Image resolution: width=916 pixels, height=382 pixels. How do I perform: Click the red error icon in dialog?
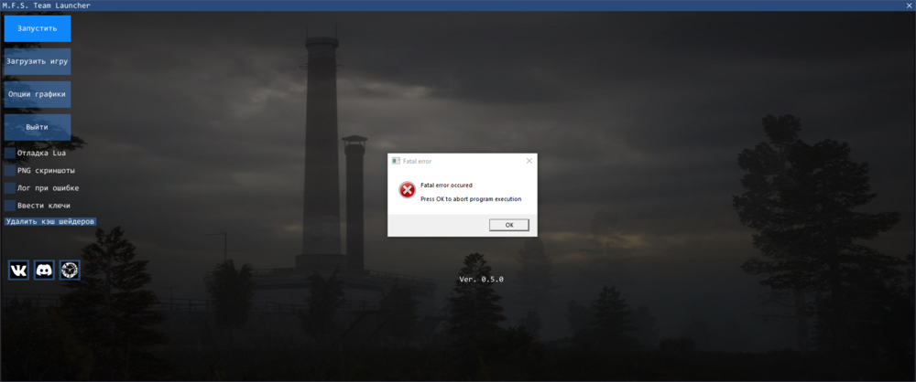(x=408, y=189)
